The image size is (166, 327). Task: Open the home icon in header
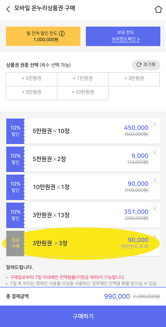(158, 9)
